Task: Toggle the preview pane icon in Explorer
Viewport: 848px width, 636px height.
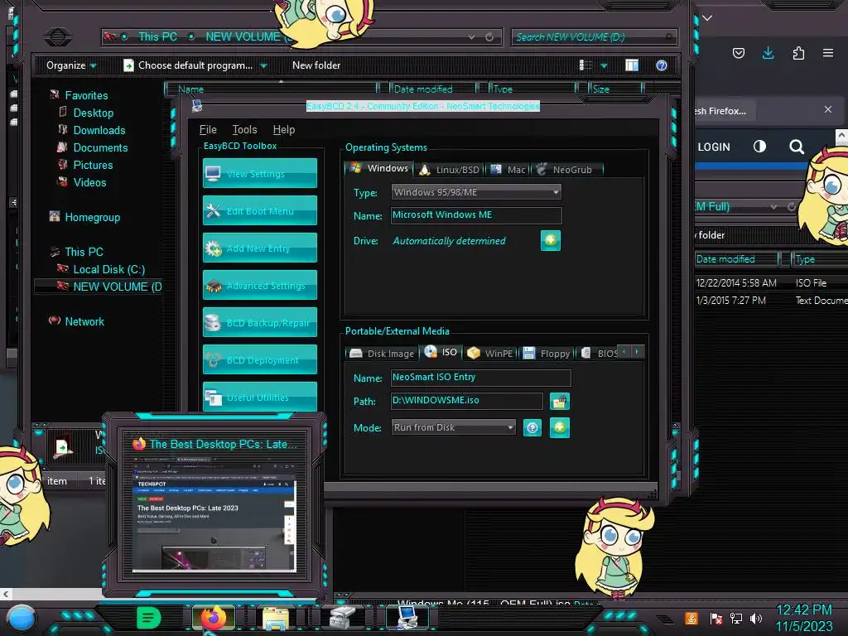Action: [x=632, y=65]
